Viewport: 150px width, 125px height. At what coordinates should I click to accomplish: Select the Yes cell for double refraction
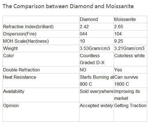(x=118, y=70)
